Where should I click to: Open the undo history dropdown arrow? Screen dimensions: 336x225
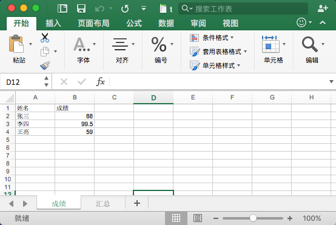[110, 8]
